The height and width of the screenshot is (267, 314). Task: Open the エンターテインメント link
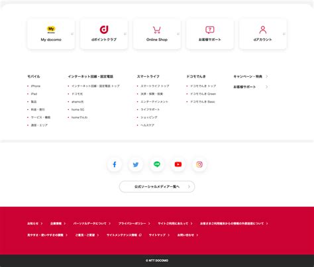coord(154,101)
